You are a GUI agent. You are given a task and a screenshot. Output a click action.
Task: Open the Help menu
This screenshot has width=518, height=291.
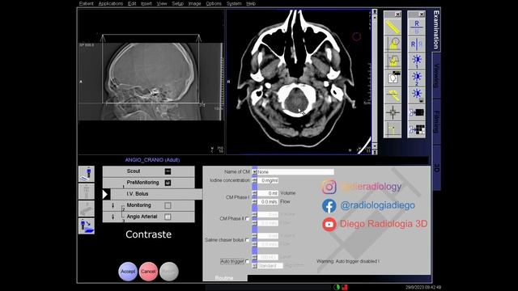251,3
